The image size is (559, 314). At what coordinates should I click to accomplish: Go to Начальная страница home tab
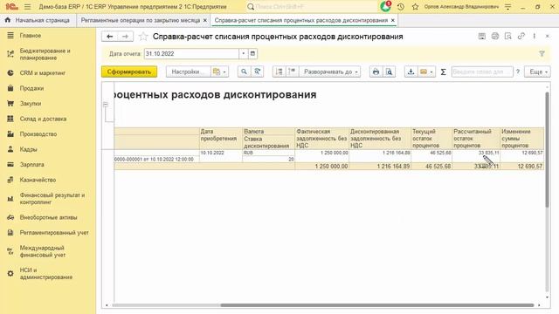[x=38, y=20]
